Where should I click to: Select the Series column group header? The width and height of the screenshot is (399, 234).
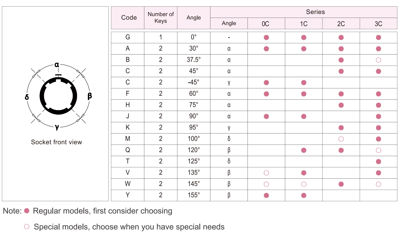(x=315, y=12)
